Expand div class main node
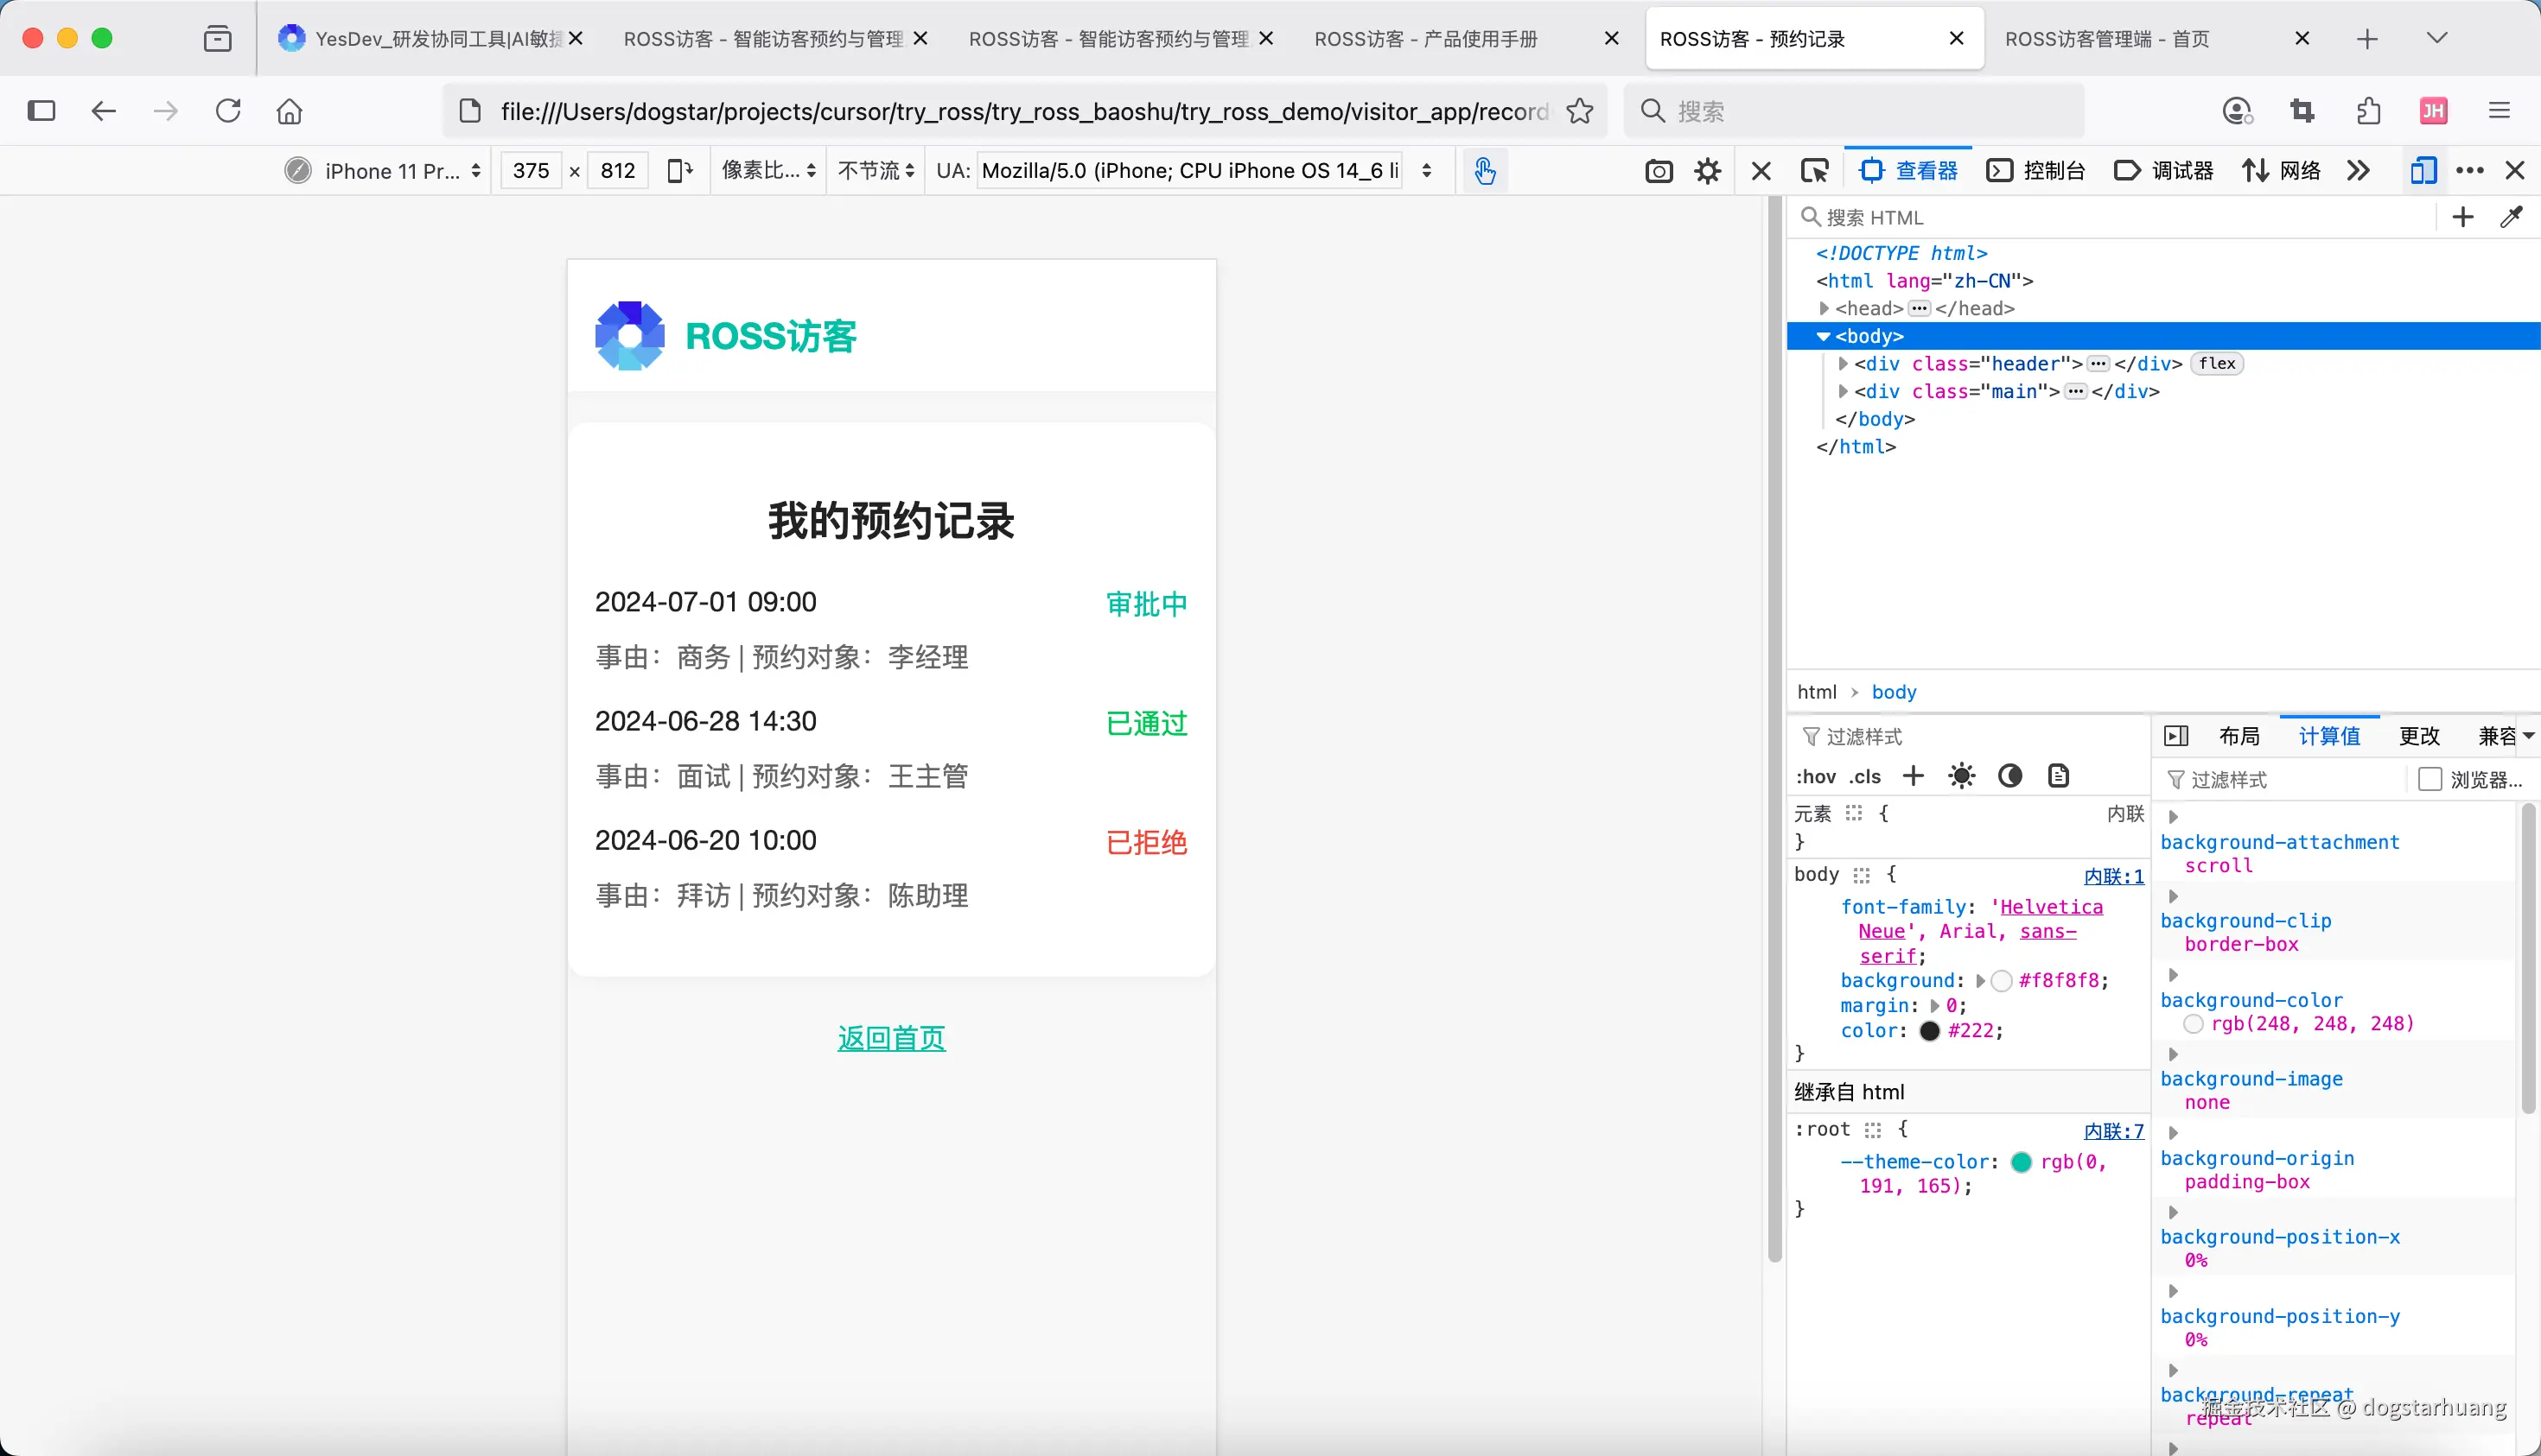 click(1843, 391)
